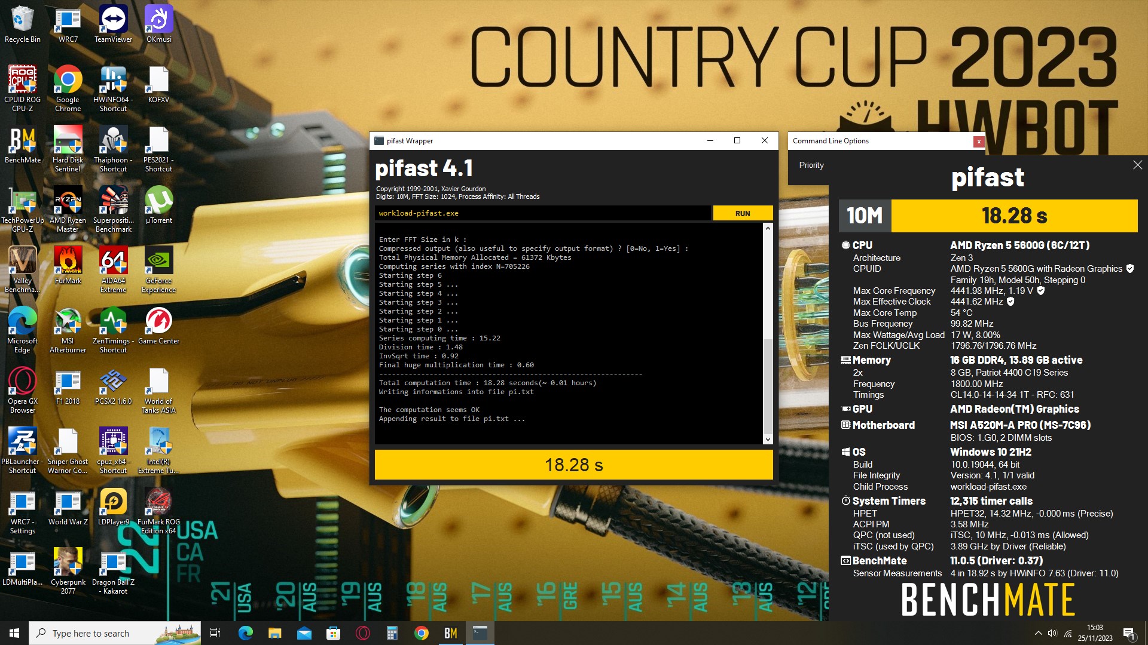Click scrollbar down arrow in pifast console
1148x645 pixels.
(768, 439)
